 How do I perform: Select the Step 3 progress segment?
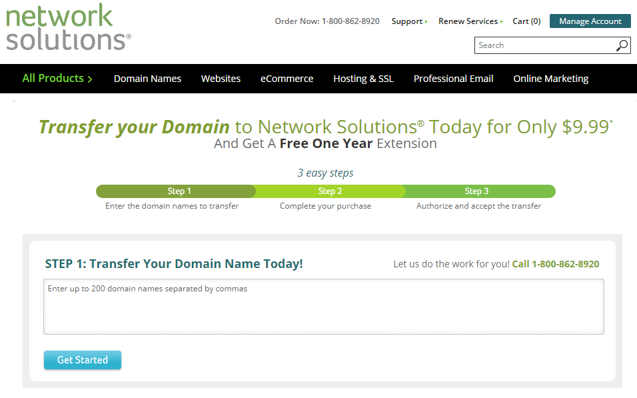click(x=480, y=191)
